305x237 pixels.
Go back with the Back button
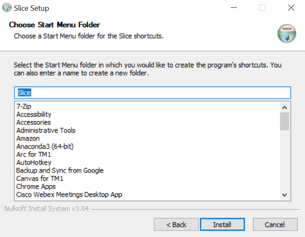click(x=176, y=224)
